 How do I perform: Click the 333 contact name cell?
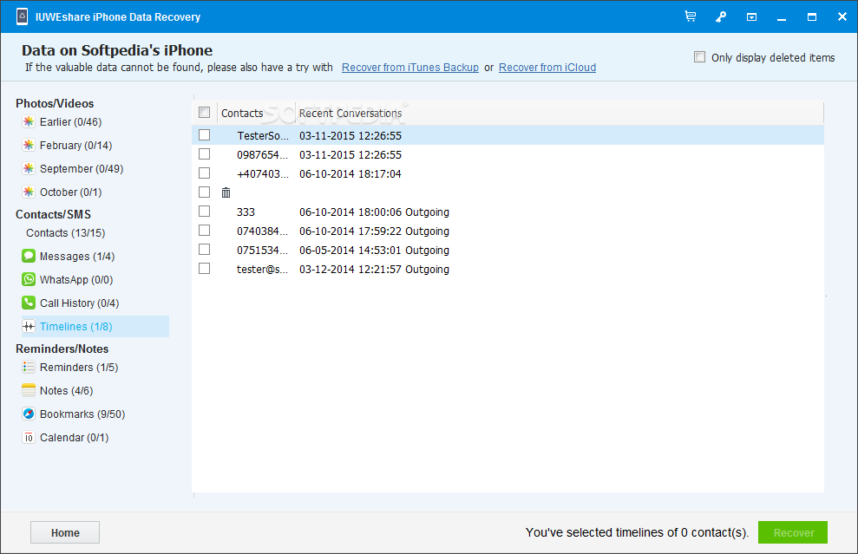click(246, 212)
